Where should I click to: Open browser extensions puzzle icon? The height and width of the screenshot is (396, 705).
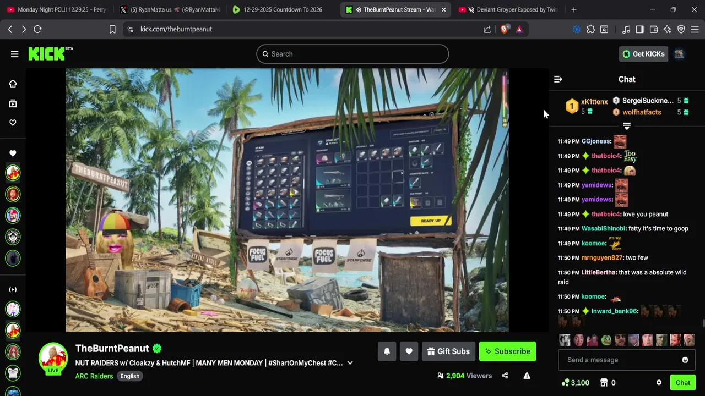[x=590, y=29]
